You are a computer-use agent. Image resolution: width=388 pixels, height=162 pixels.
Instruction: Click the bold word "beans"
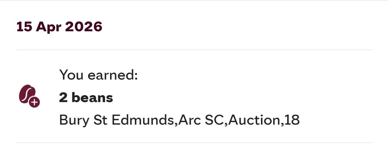click(x=92, y=98)
